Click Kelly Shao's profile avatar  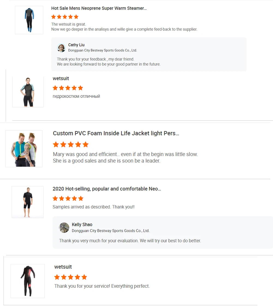tap(64, 227)
